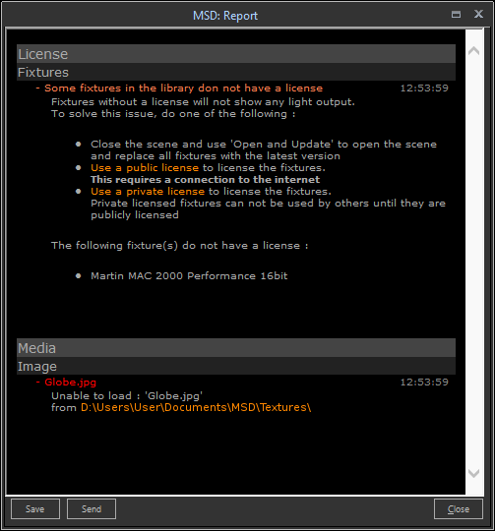Screen dimensions: 495x531
Task: Click the vertical scrollbar track
Action: click(x=473, y=262)
